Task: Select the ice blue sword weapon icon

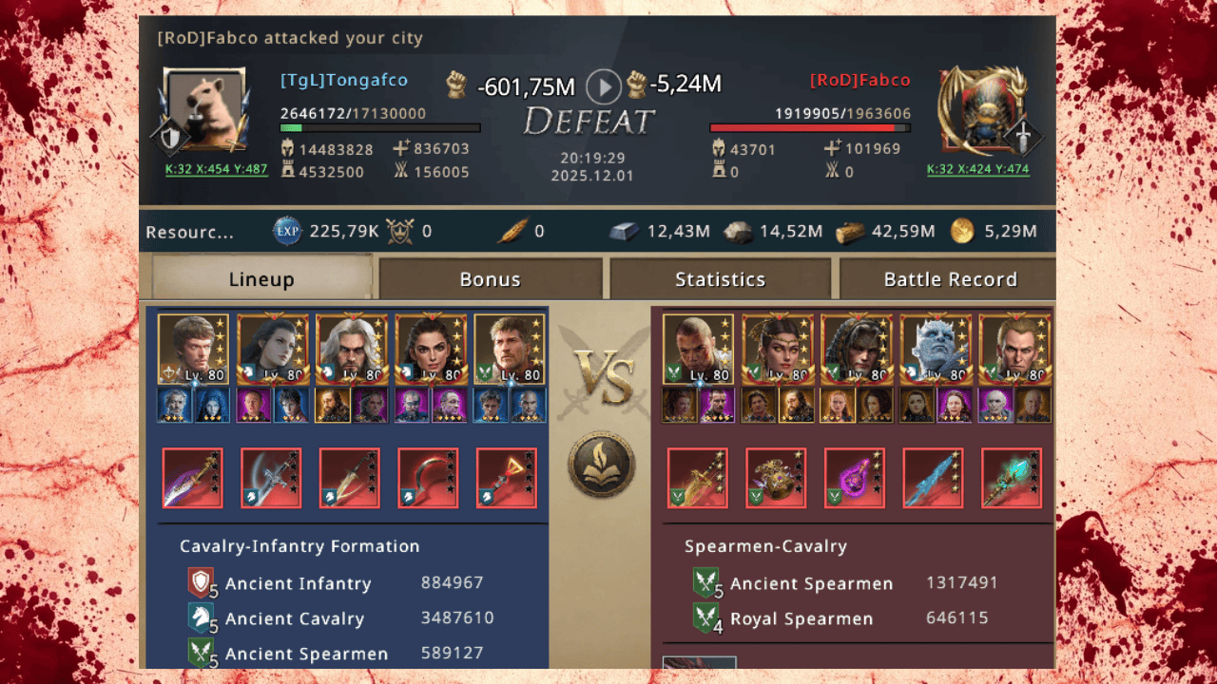Action: click(x=933, y=478)
